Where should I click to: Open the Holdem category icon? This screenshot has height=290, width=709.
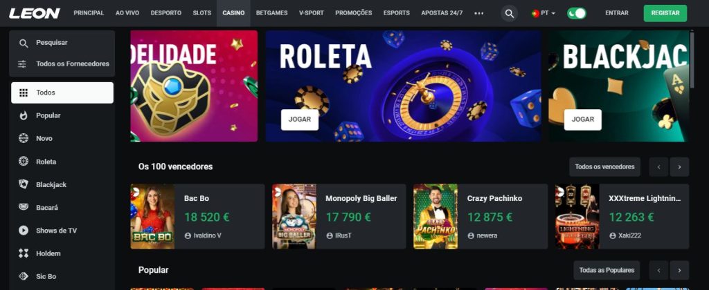(x=24, y=253)
